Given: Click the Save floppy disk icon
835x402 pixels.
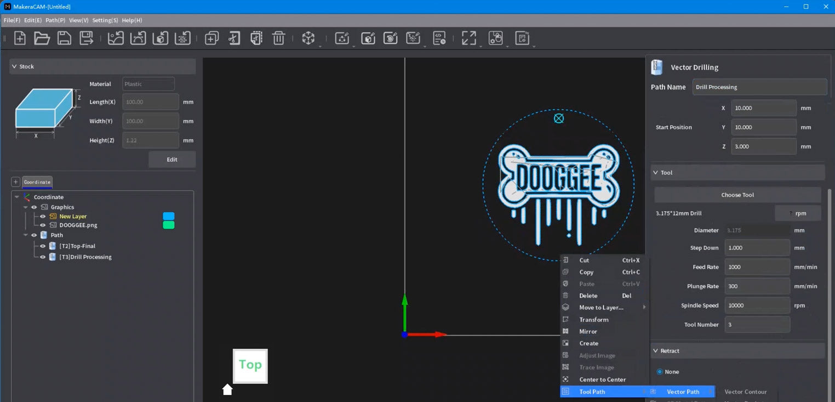Looking at the screenshot, I should pos(64,38).
